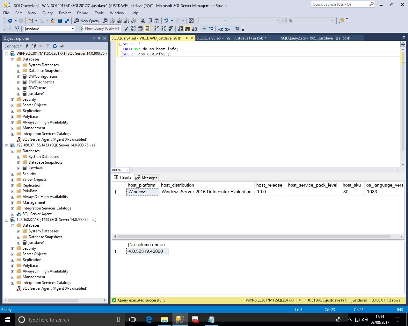Toggle the highlighted Query Options button
The image size is (408, 326).
[147, 29]
